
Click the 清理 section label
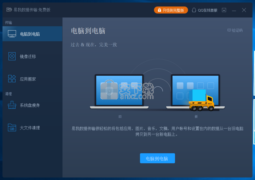tap(8, 94)
